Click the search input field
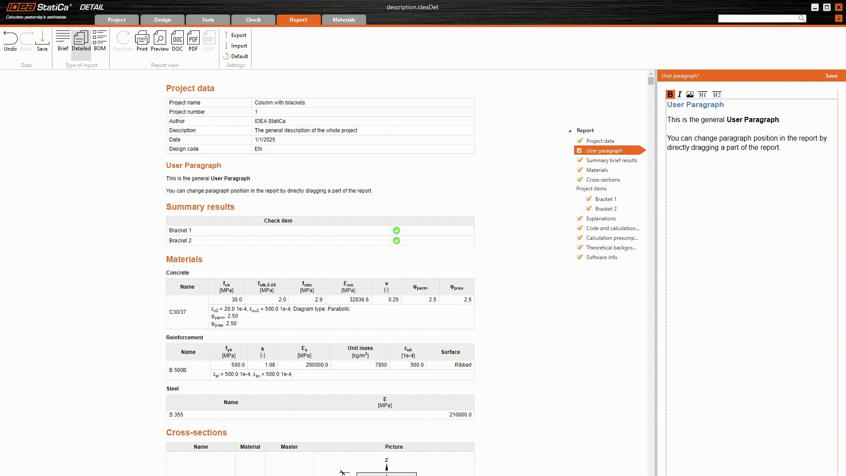The image size is (846, 476). [x=758, y=19]
